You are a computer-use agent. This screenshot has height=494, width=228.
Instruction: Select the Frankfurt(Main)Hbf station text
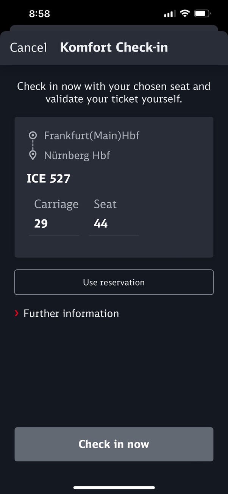tap(92, 135)
